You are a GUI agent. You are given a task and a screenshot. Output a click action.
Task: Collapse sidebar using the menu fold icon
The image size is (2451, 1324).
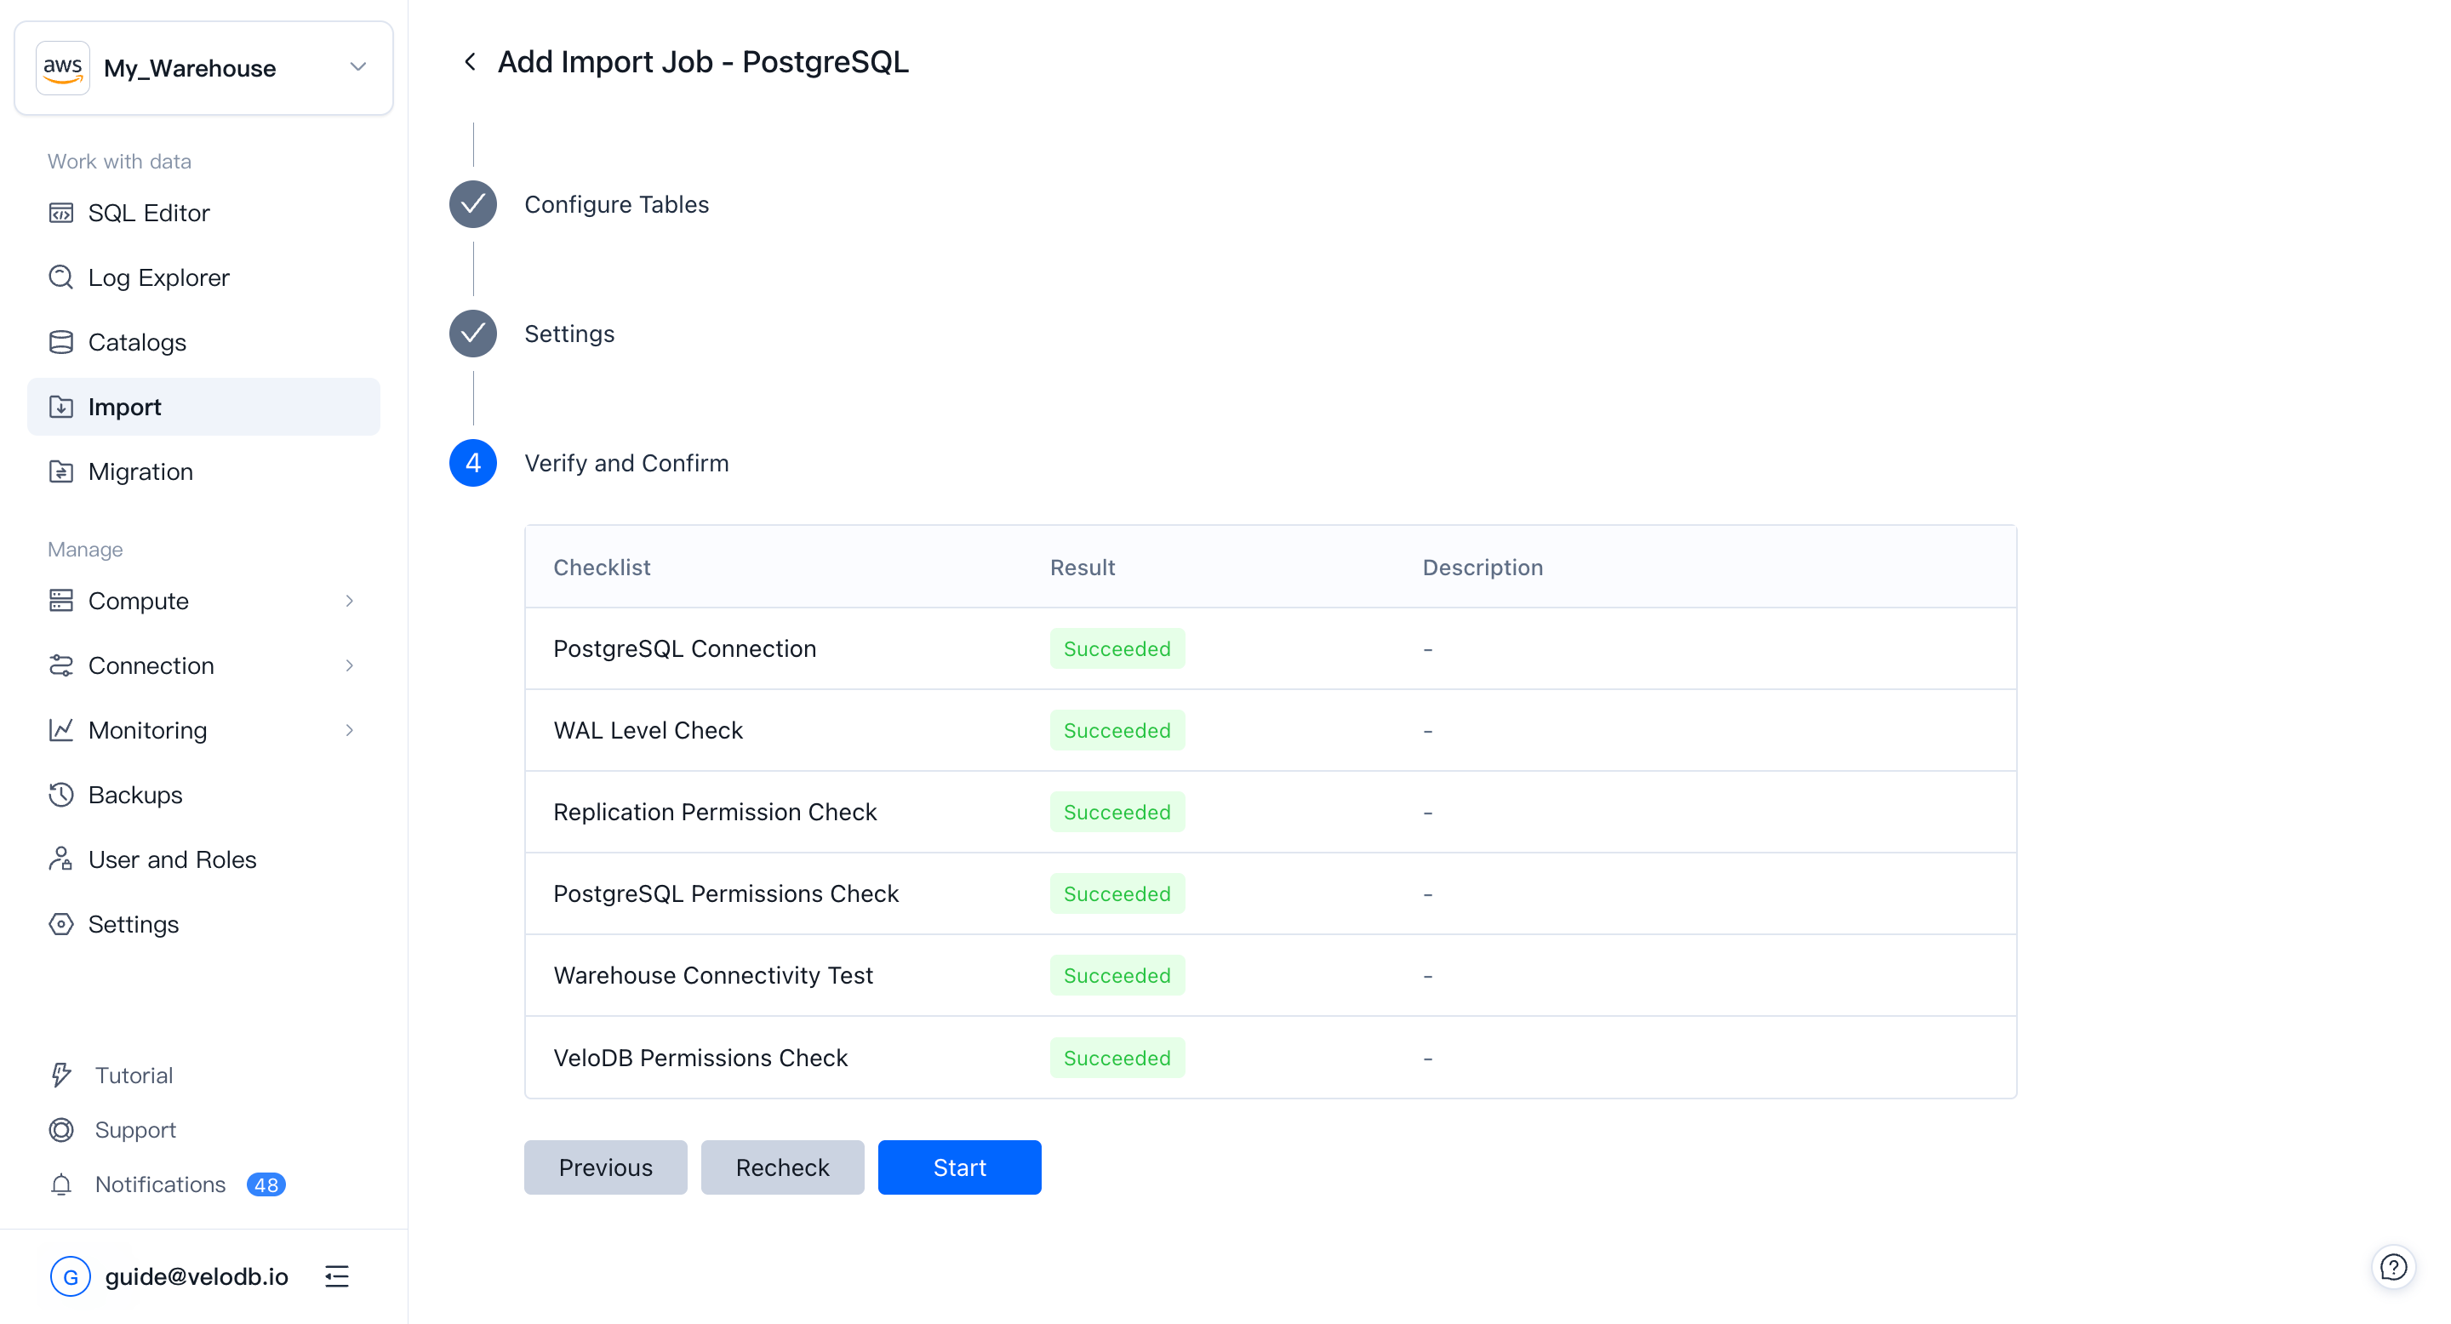(x=337, y=1276)
